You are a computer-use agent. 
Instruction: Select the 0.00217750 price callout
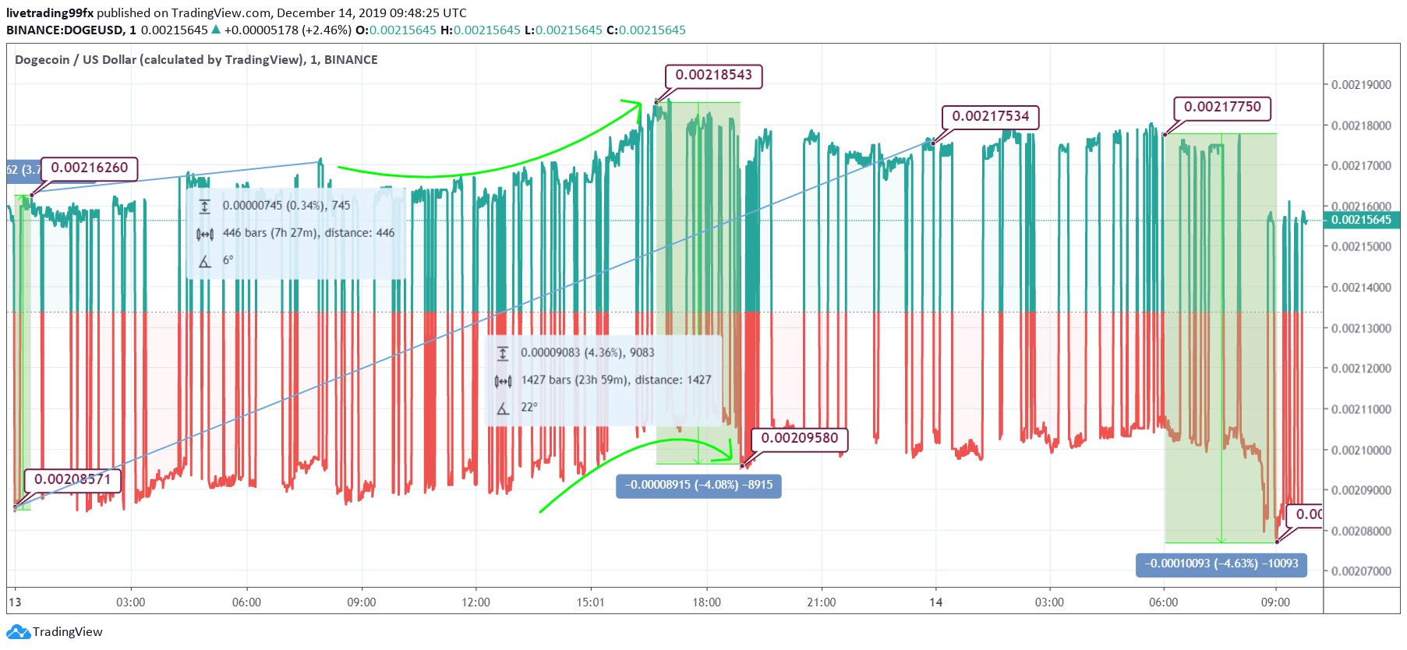click(x=1222, y=108)
